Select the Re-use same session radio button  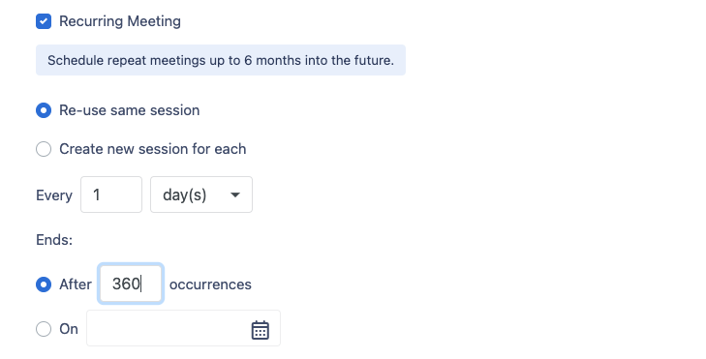click(44, 110)
